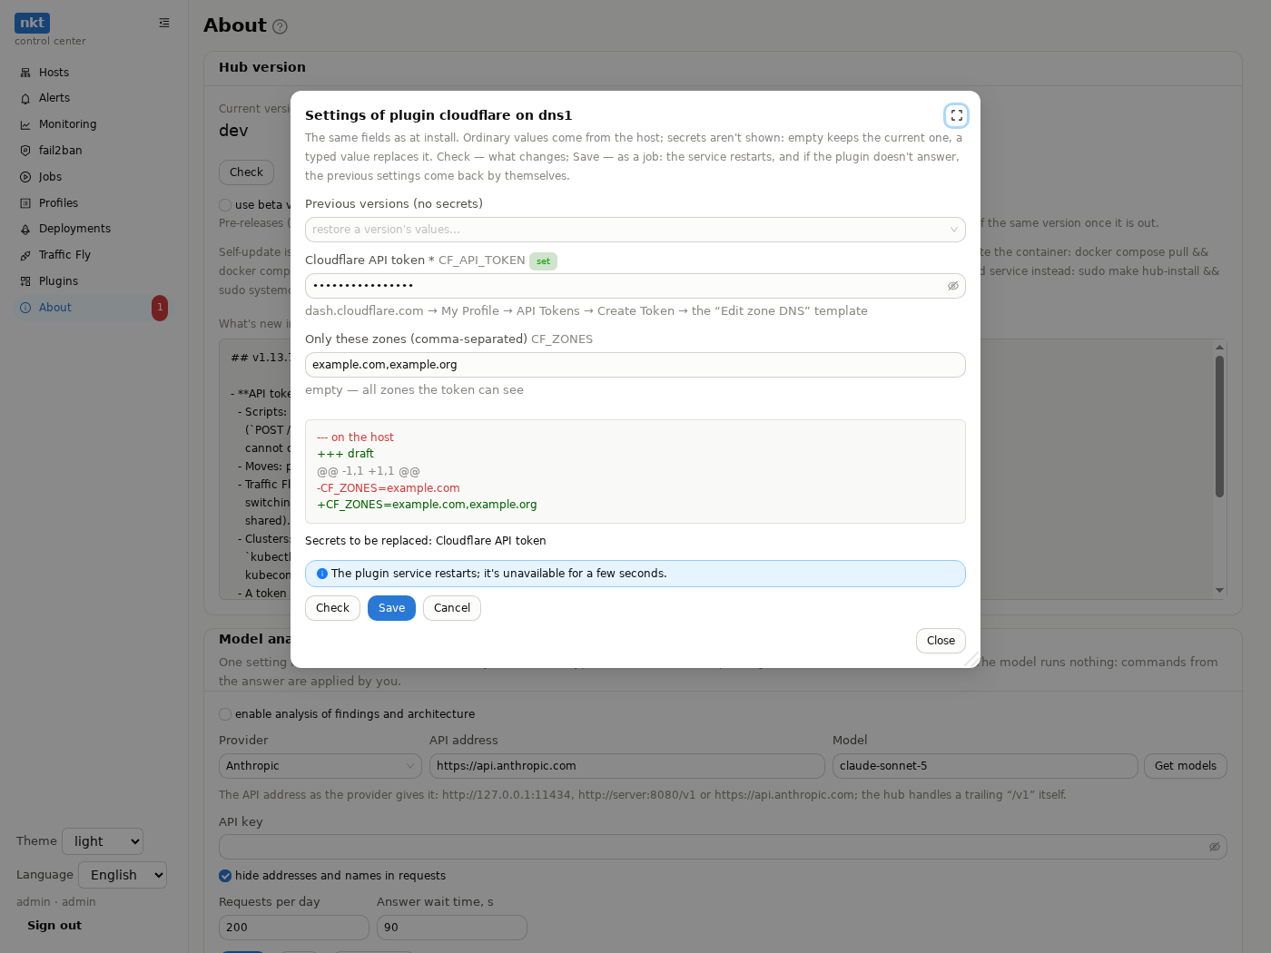Viewport: 1271px width, 953px height.
Task: Go to Alerts in sidebar
Action: 54,98
